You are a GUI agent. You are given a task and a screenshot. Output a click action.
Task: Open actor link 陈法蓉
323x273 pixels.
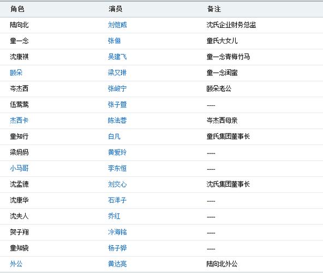117,121
